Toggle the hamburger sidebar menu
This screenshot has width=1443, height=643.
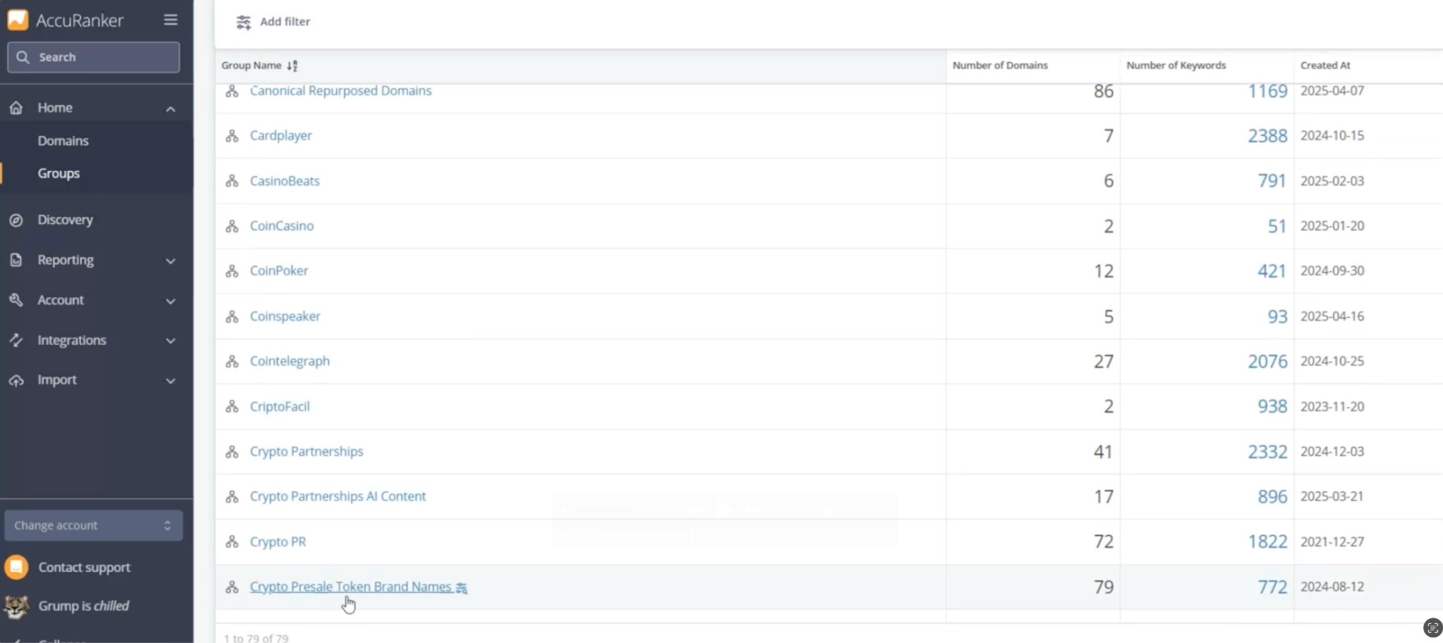(x=171, y=20)
